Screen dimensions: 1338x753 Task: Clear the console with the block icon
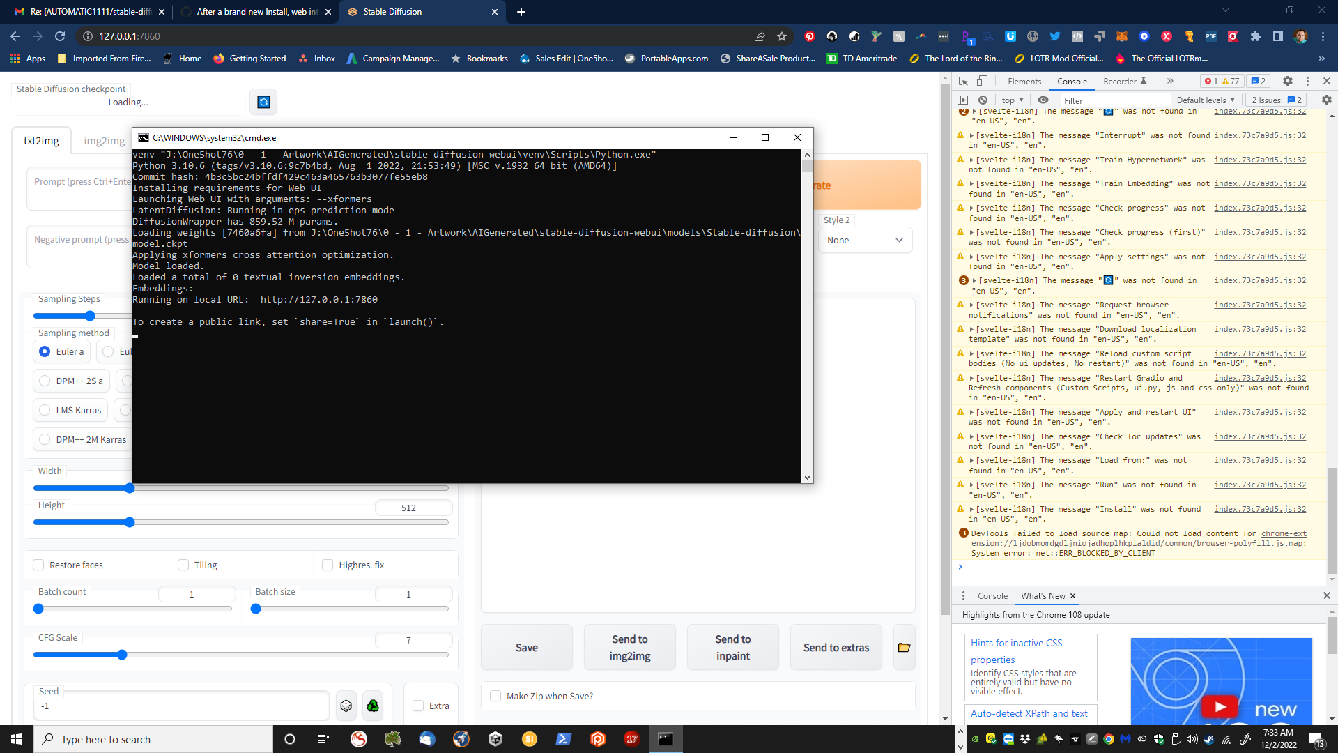983,100
